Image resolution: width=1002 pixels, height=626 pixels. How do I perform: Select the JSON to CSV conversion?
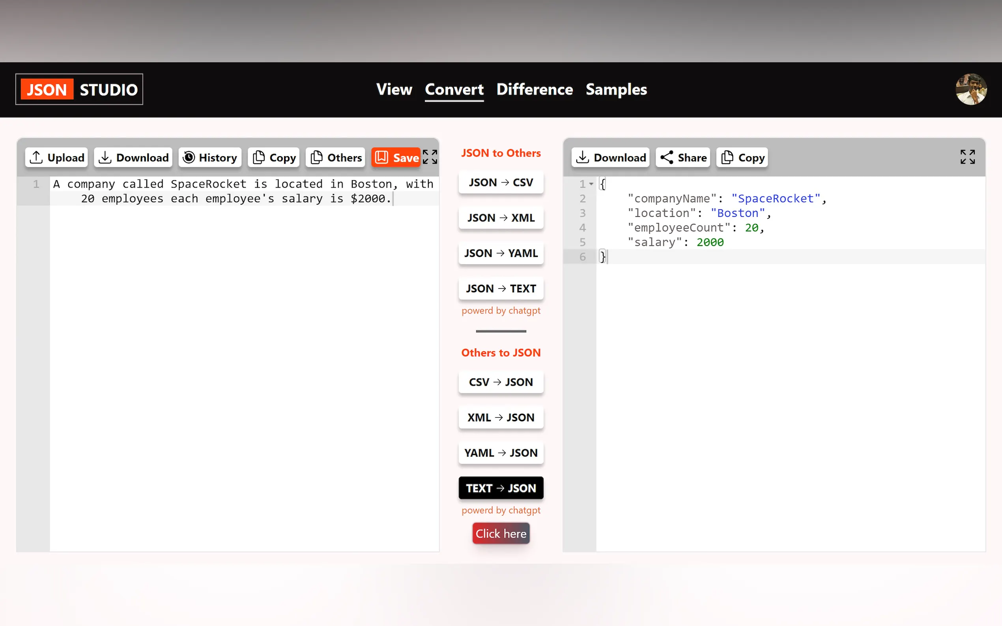tap(501, 183)
